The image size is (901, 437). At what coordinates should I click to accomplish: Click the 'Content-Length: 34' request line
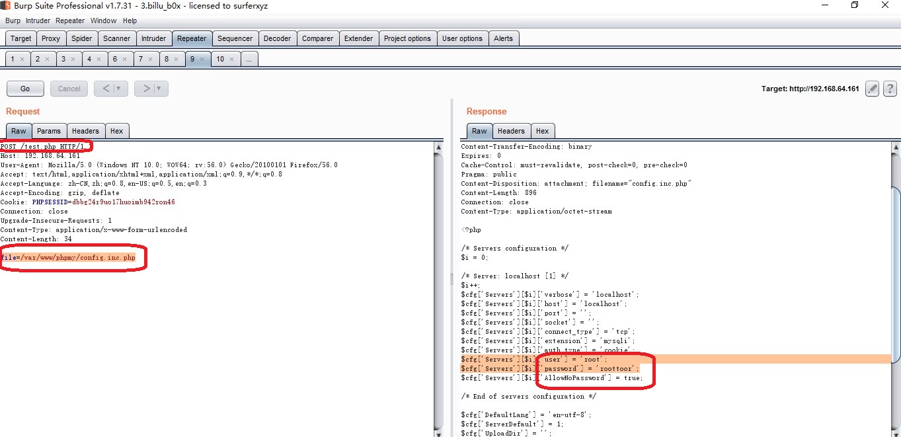tap(36, 239)
